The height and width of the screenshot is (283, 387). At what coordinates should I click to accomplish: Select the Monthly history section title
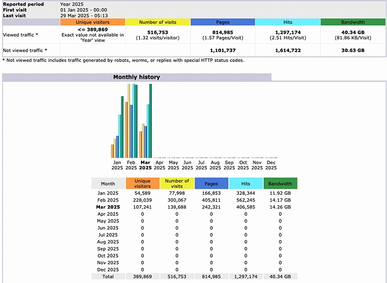point(137,77)
